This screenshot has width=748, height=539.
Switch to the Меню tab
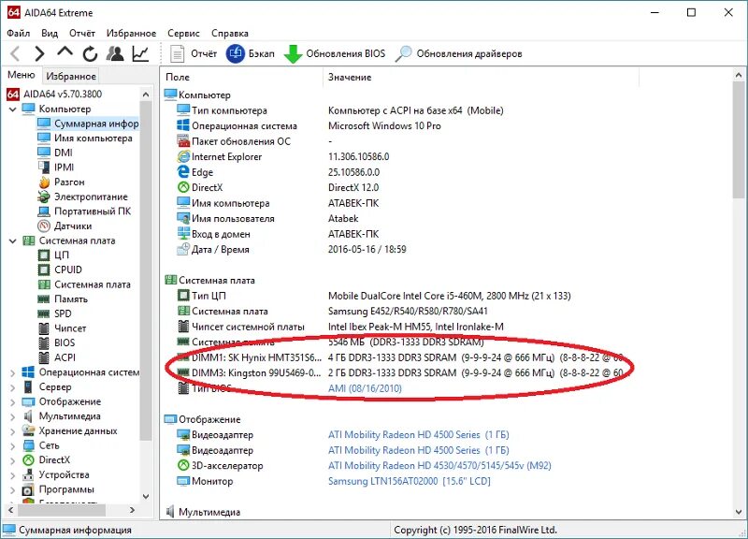pos(21,75)
